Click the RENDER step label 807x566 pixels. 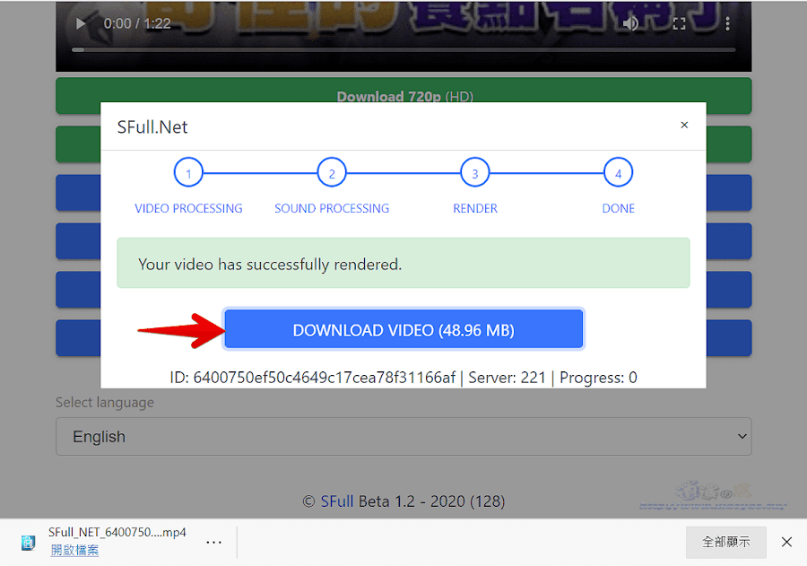click(475, 209)
